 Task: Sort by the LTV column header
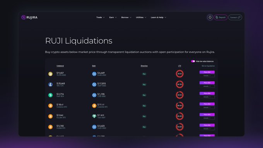[179, 66]
